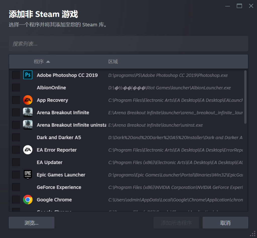Click the Arena Breakout Infinite uninstall row icon
257x238 pixels.
click(x=28, y=125)
